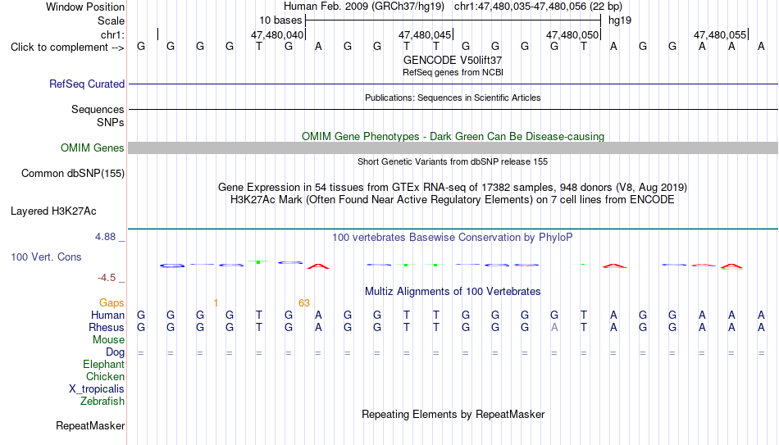Click '100 vertebrates Basewise Conservation by PhyloP' title
The image size is (779, 445).
(x=453, y=238)
